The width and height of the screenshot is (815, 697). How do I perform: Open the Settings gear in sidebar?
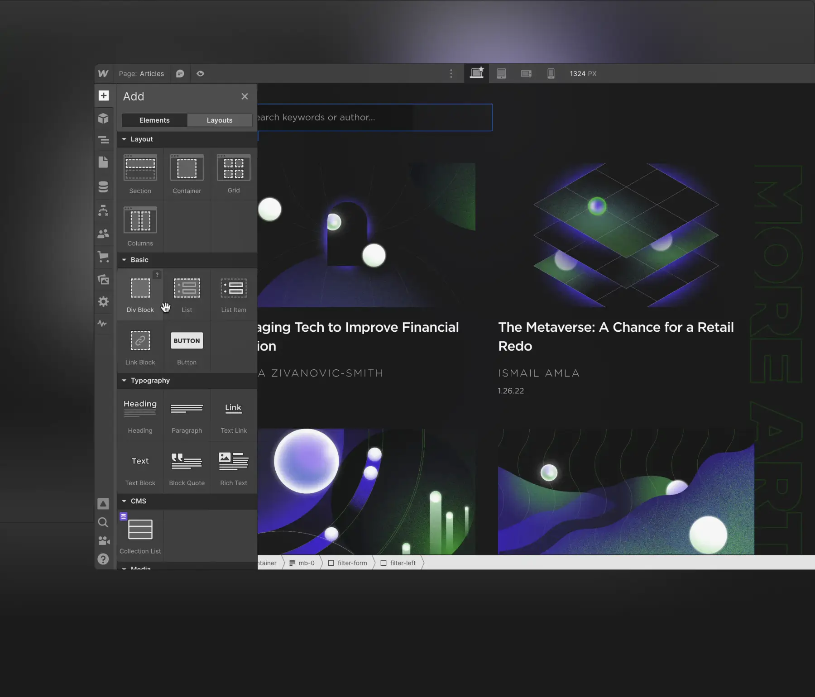(104, 301)
